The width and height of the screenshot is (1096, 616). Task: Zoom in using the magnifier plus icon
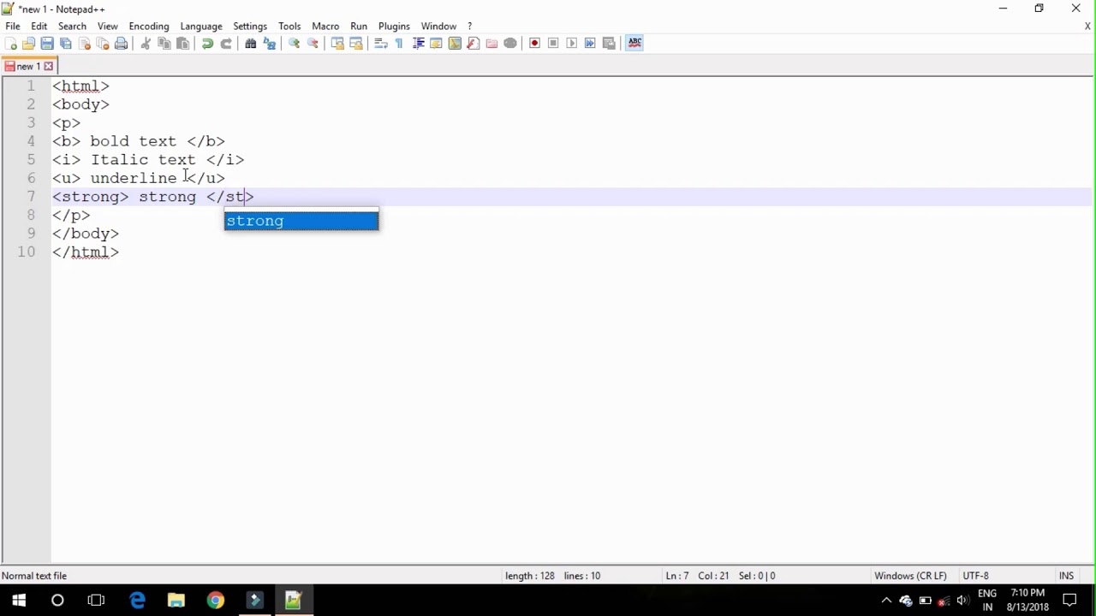click(x=295, y=44)
